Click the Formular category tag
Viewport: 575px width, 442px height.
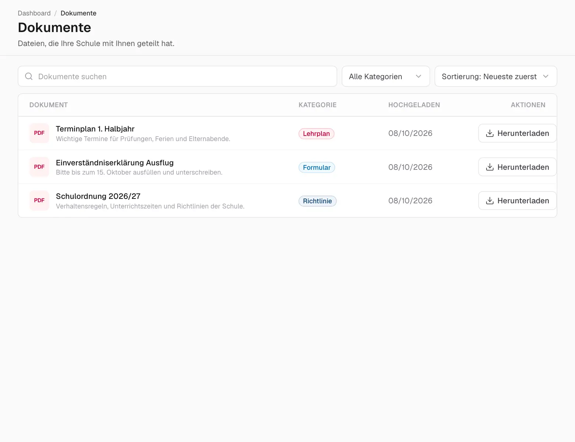(317, 168)
